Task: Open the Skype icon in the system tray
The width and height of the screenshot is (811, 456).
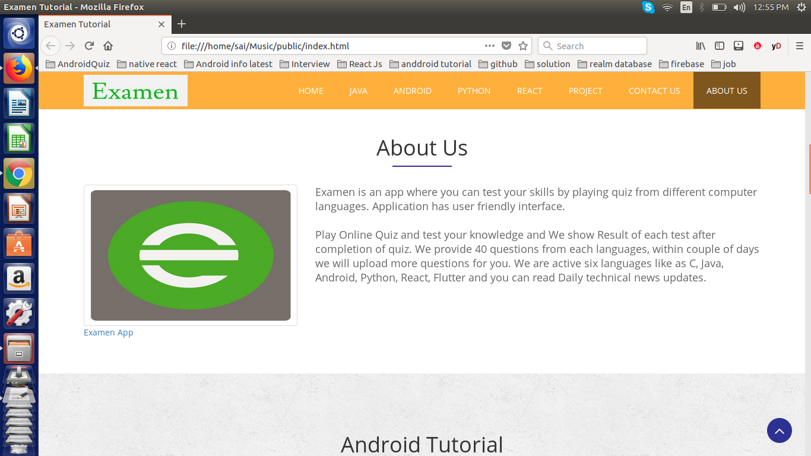Action: 648,7
